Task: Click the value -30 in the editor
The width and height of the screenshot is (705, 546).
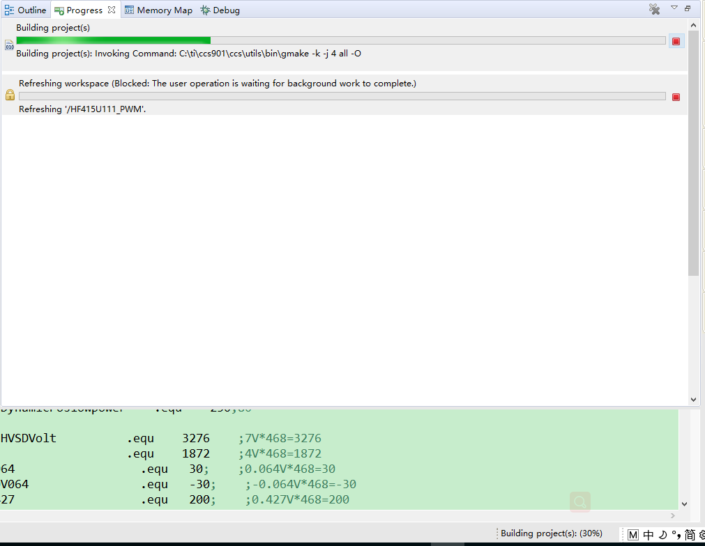Action: (x=199, y=484)
